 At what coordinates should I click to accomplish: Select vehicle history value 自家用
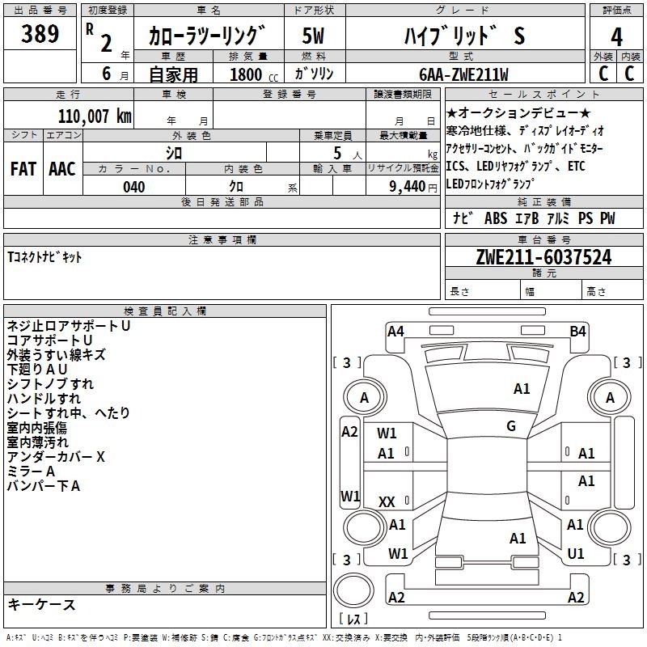(x=173, y=74)
